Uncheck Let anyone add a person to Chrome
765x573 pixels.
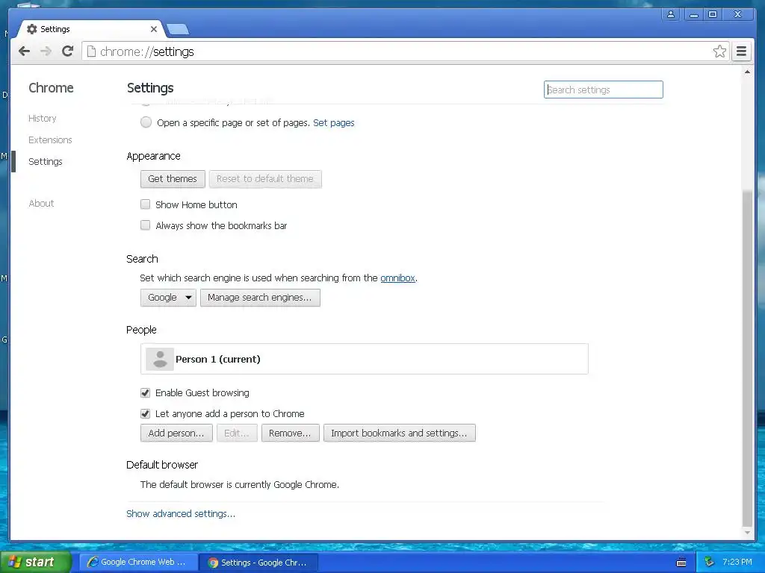click(x=146, y=413)
